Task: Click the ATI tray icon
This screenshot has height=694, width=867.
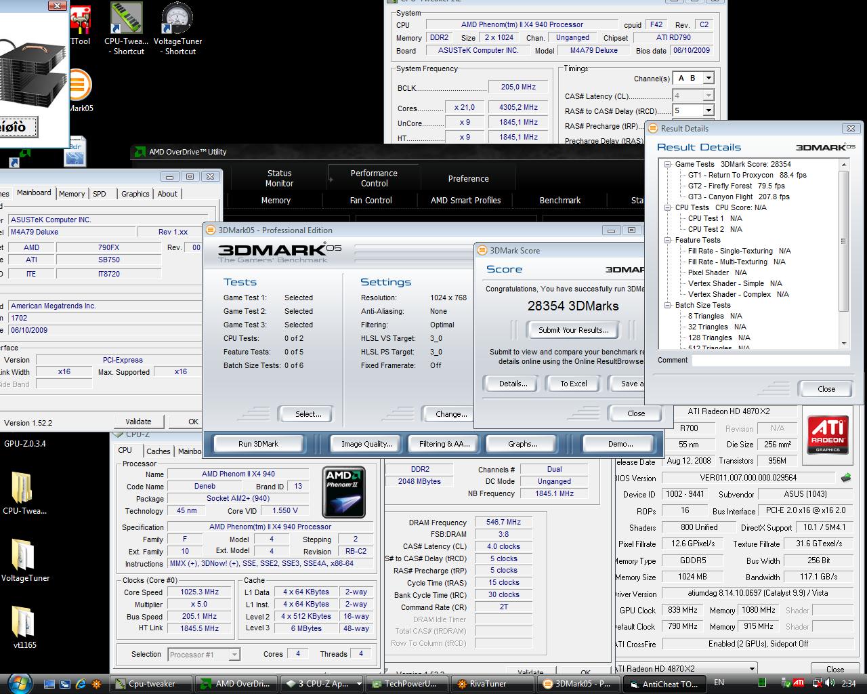Action: click(799, 682)
